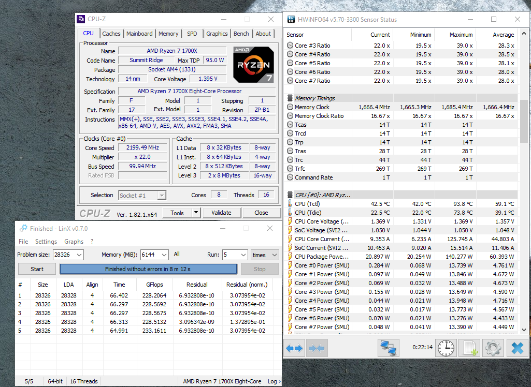This screenshot has height=387, width=531.
Task: Click the CPU (Tdie) thermometer icon
Action: click(290, 213)
